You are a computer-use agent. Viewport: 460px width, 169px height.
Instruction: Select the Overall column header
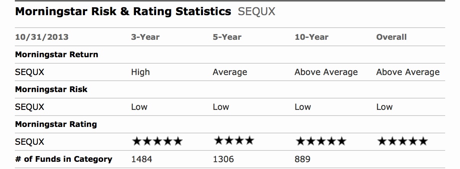tap(391, 37)
